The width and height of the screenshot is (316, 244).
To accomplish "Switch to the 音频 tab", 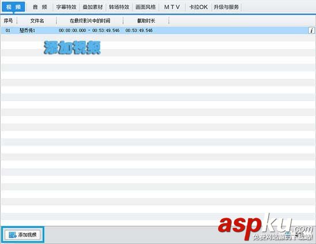I will pyautogui.click(x=40, y=7).
